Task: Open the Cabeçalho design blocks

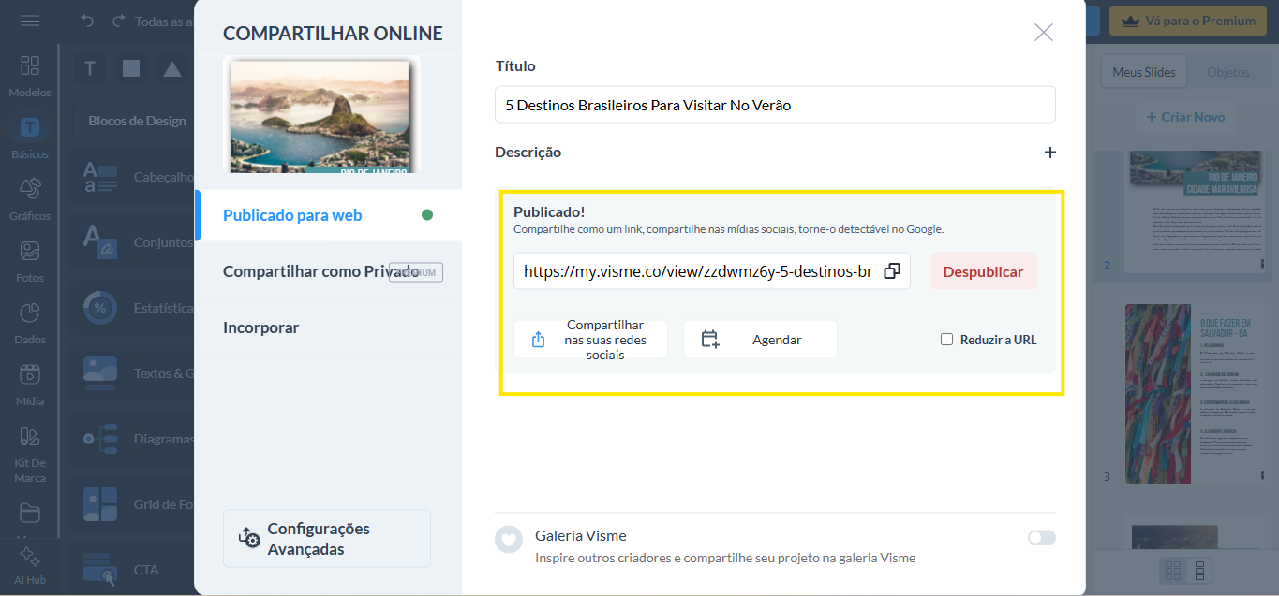Action: pos(135,177)
